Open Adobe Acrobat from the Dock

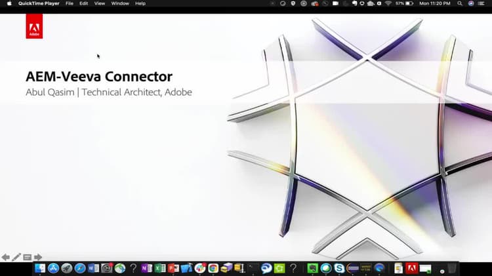tap(412, 268)
